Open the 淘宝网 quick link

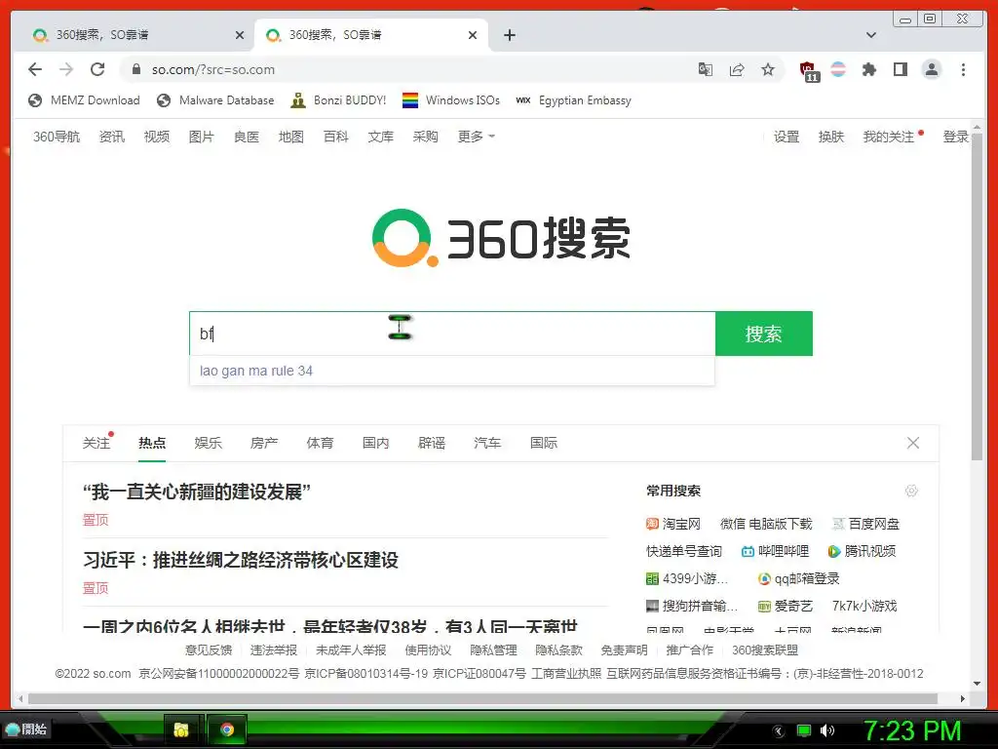tap(672, 524)
